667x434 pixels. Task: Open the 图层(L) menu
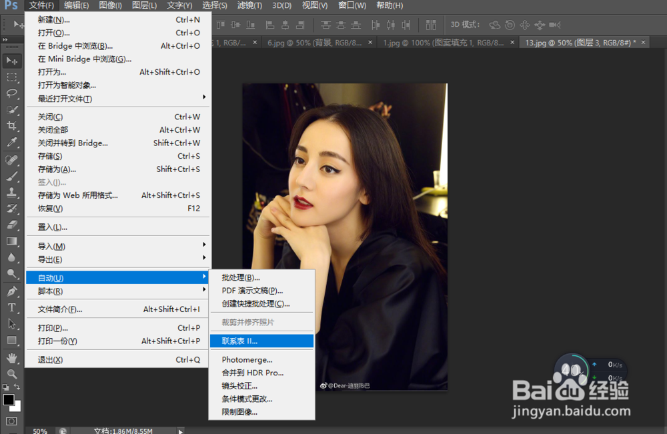click(144, 5)
